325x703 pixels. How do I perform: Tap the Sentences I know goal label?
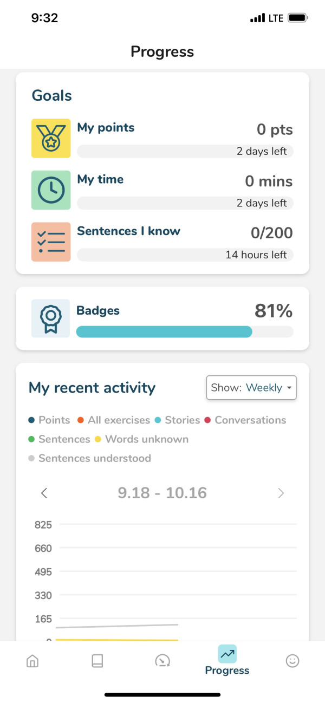click(128, 231)
